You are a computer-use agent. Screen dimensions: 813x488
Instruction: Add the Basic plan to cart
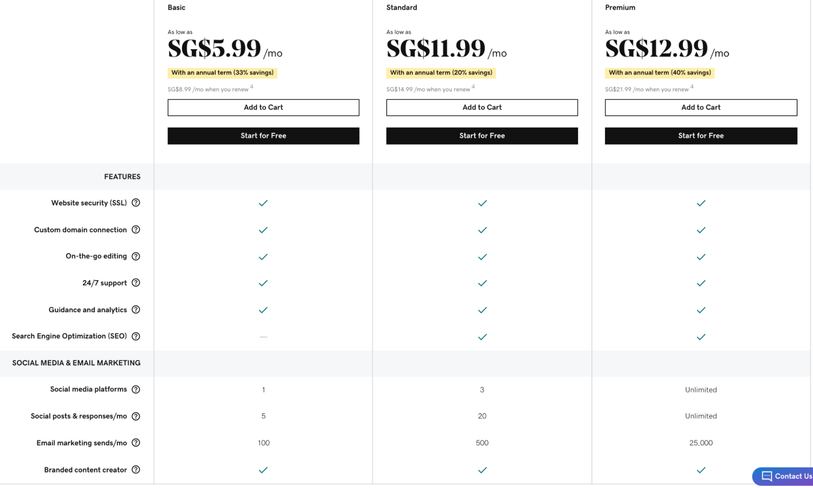[x=263, y=107]
